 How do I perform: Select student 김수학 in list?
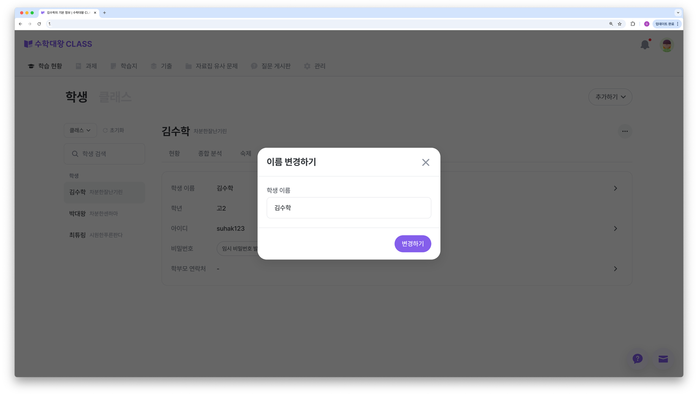104,192
